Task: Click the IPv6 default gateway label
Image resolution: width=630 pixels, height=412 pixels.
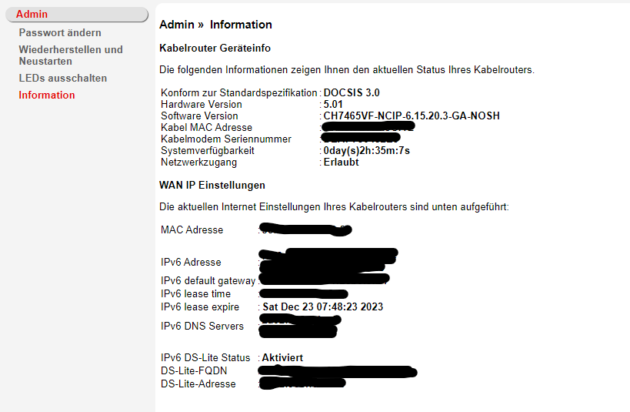Action: pos(208,280)
